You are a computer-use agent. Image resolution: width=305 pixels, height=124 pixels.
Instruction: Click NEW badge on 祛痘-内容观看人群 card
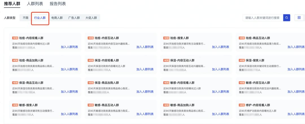[x=15, y=38]
